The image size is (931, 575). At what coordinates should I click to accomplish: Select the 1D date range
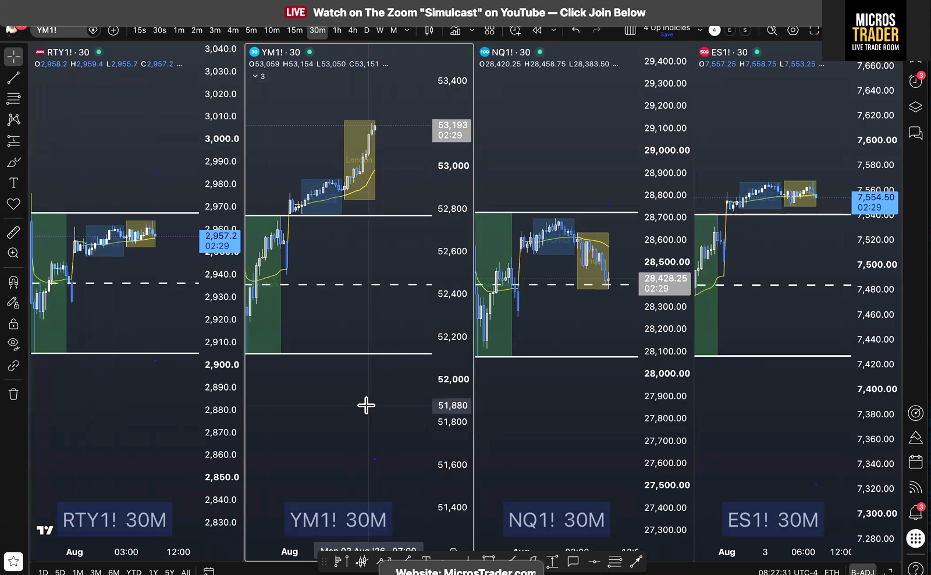tap(43, 572)
